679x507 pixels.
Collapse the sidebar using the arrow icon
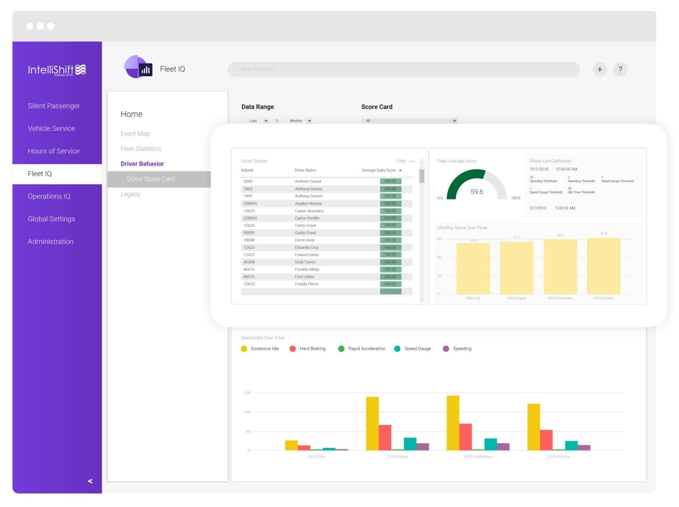pos(90,481)
